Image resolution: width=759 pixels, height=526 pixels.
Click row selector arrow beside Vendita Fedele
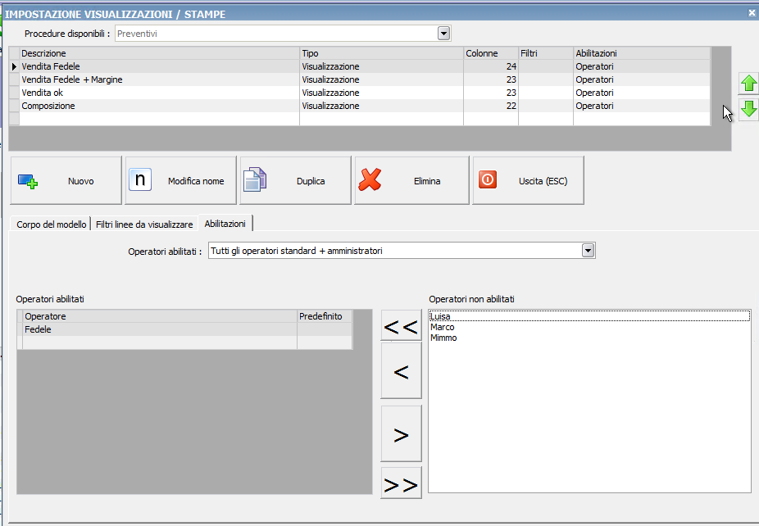click(14, 66)
